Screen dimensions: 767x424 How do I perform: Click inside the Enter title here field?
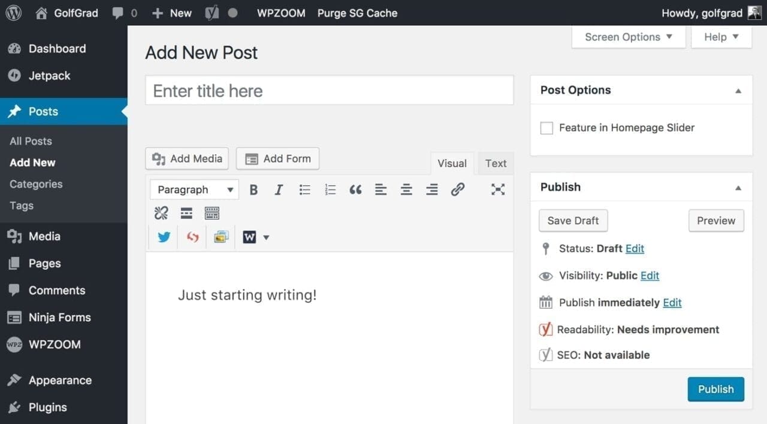coord(329,90)
